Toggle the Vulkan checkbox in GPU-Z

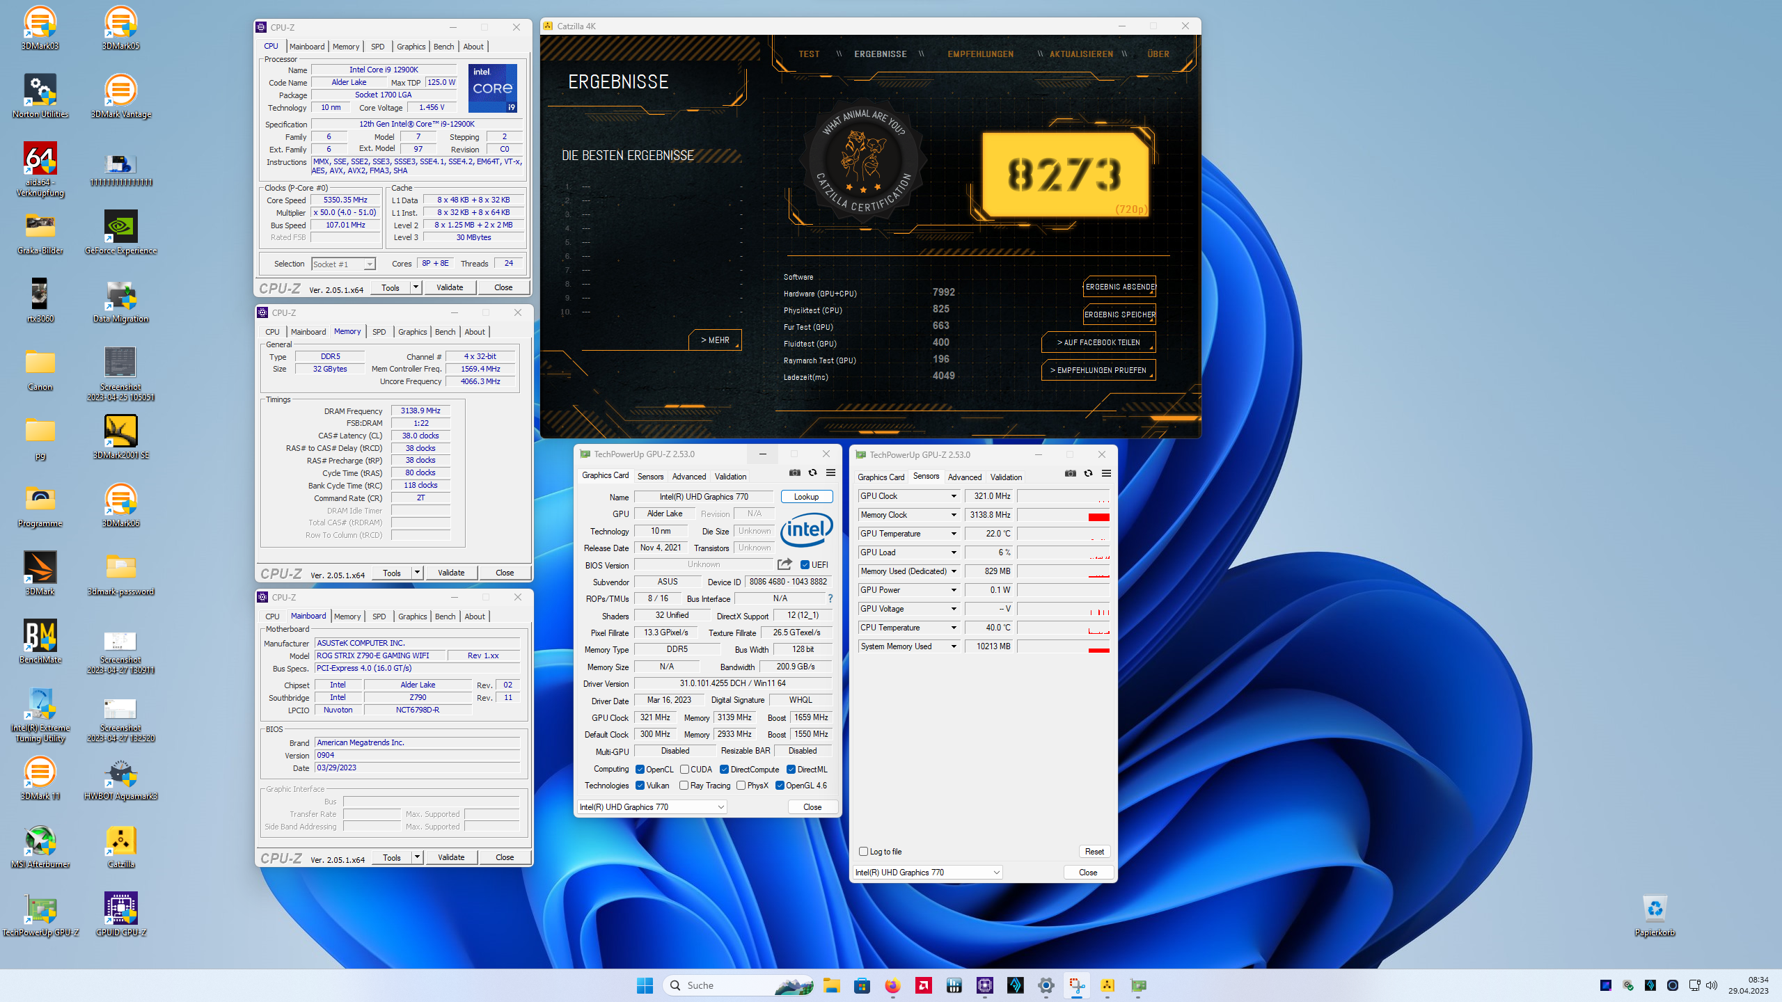click(640, 786)
